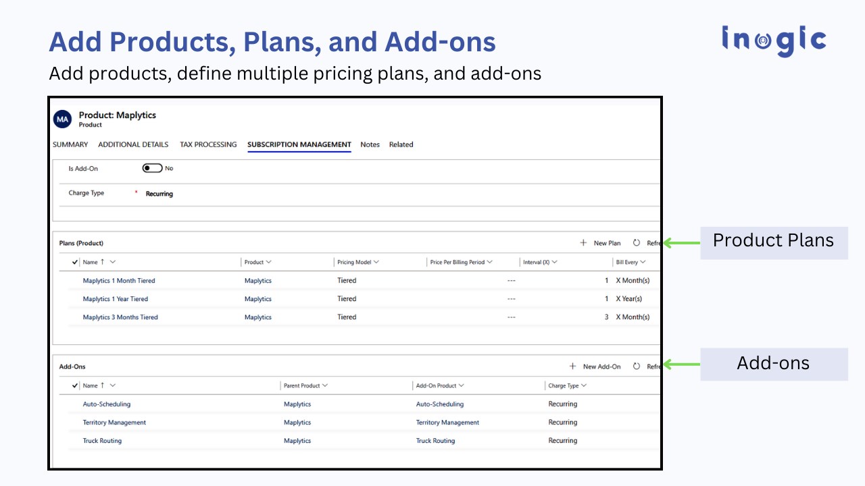Click the New Plan button
Viewport: 865px width, 486px height.
coord(600,243)
